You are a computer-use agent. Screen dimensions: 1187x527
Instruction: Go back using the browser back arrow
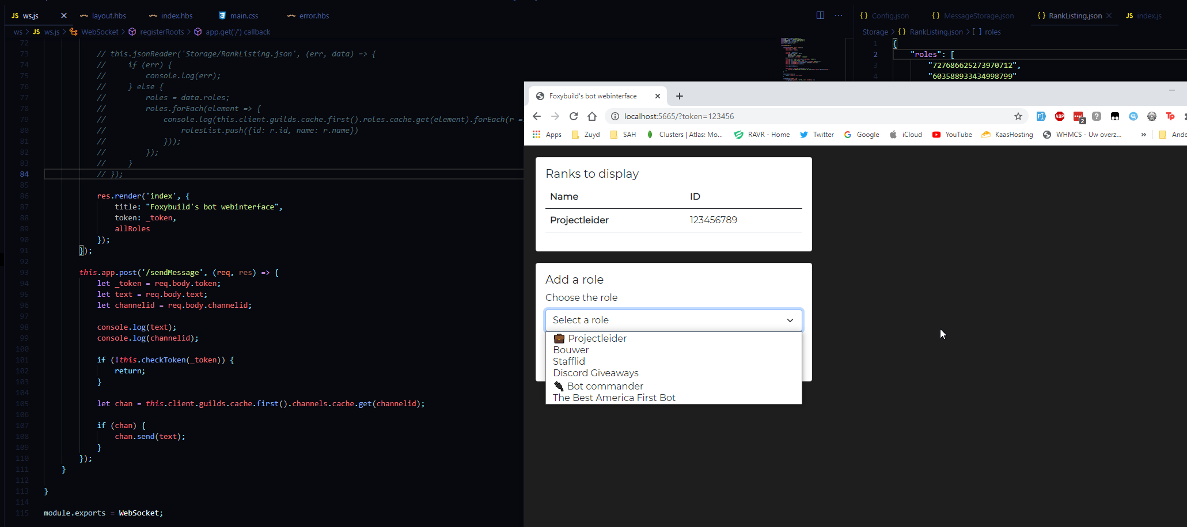click(537, 116)
